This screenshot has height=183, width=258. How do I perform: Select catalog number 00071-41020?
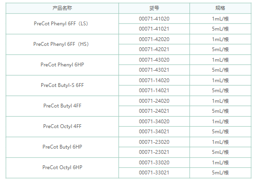[x=154, y=19]
